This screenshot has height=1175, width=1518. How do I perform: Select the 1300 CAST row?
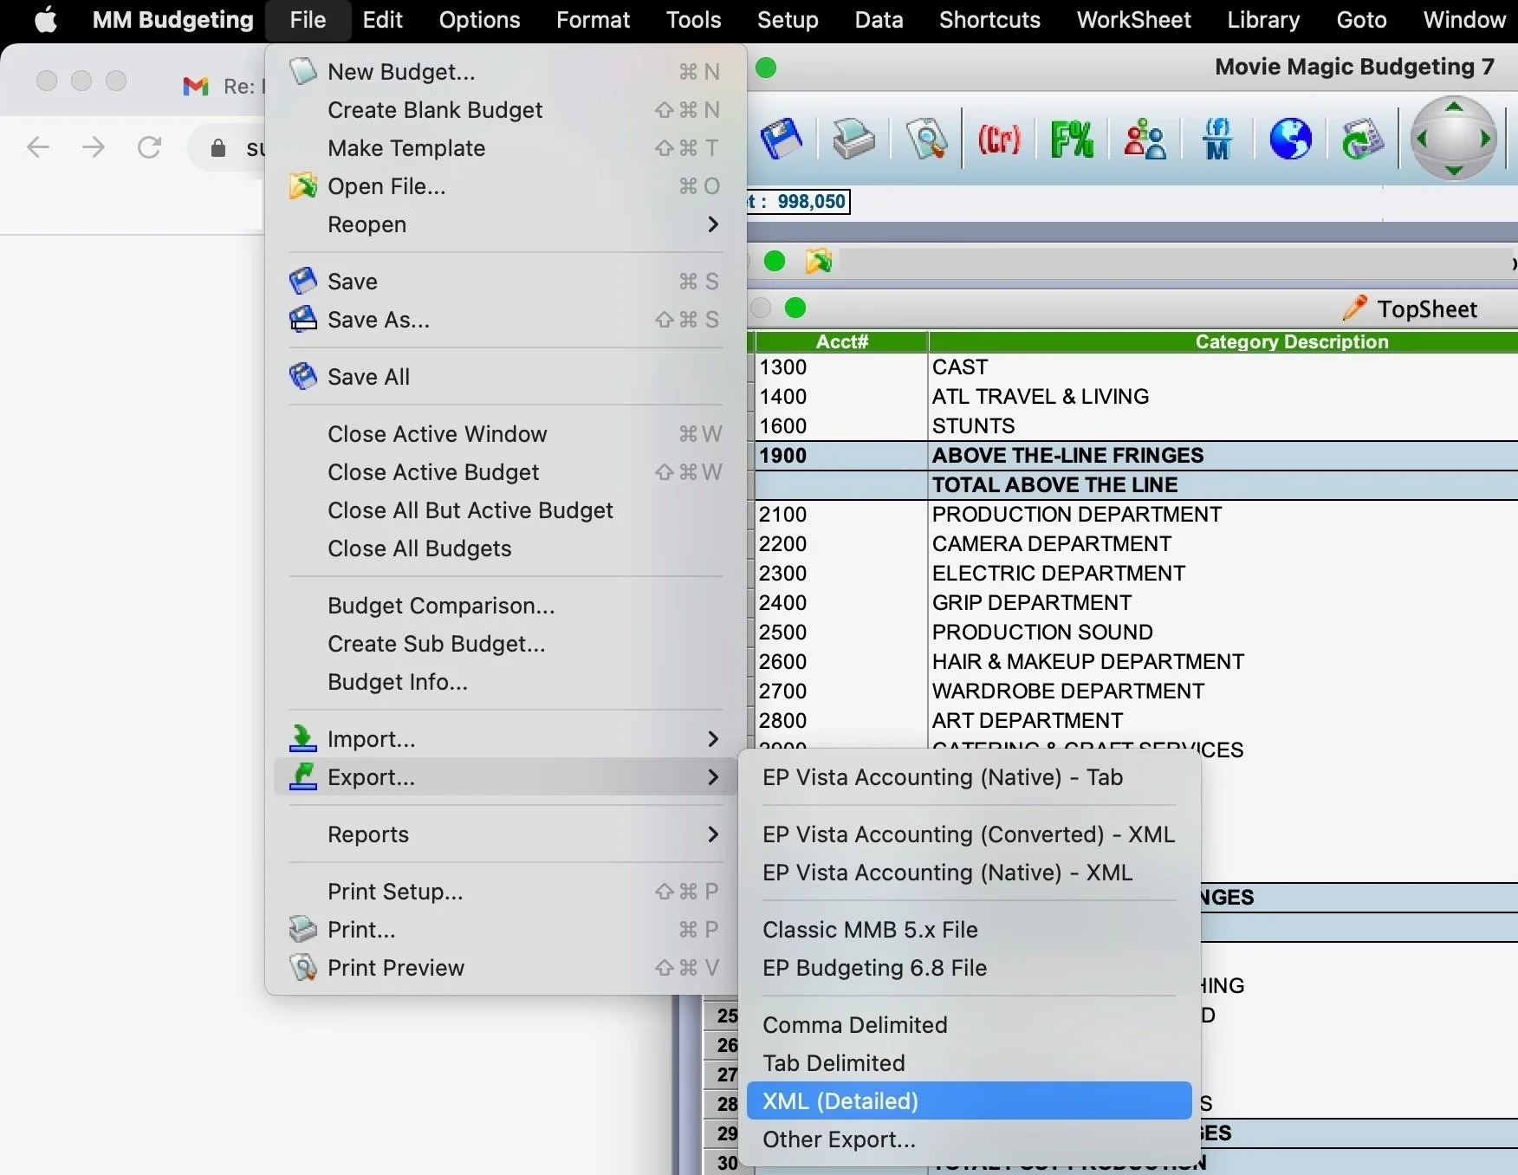point(1136,367)
